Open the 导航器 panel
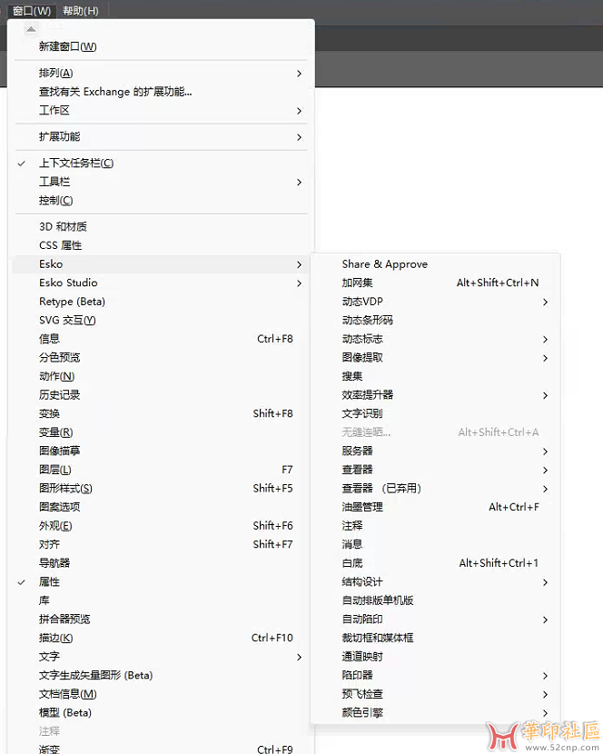 pyautogui.click(x=161, y=563)
